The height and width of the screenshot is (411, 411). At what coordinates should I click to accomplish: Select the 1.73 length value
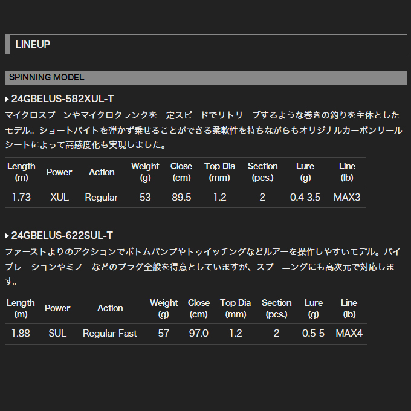coord(21,198)
